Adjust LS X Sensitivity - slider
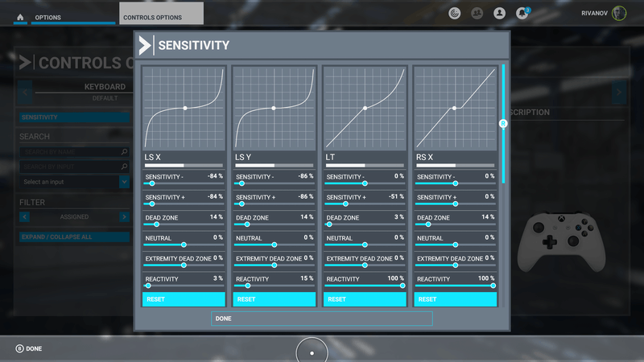This screenshot has width=644, height=362. pyautogui.click(x=184, y=183)
